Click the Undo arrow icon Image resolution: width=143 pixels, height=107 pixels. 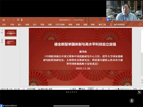(8, 20)
